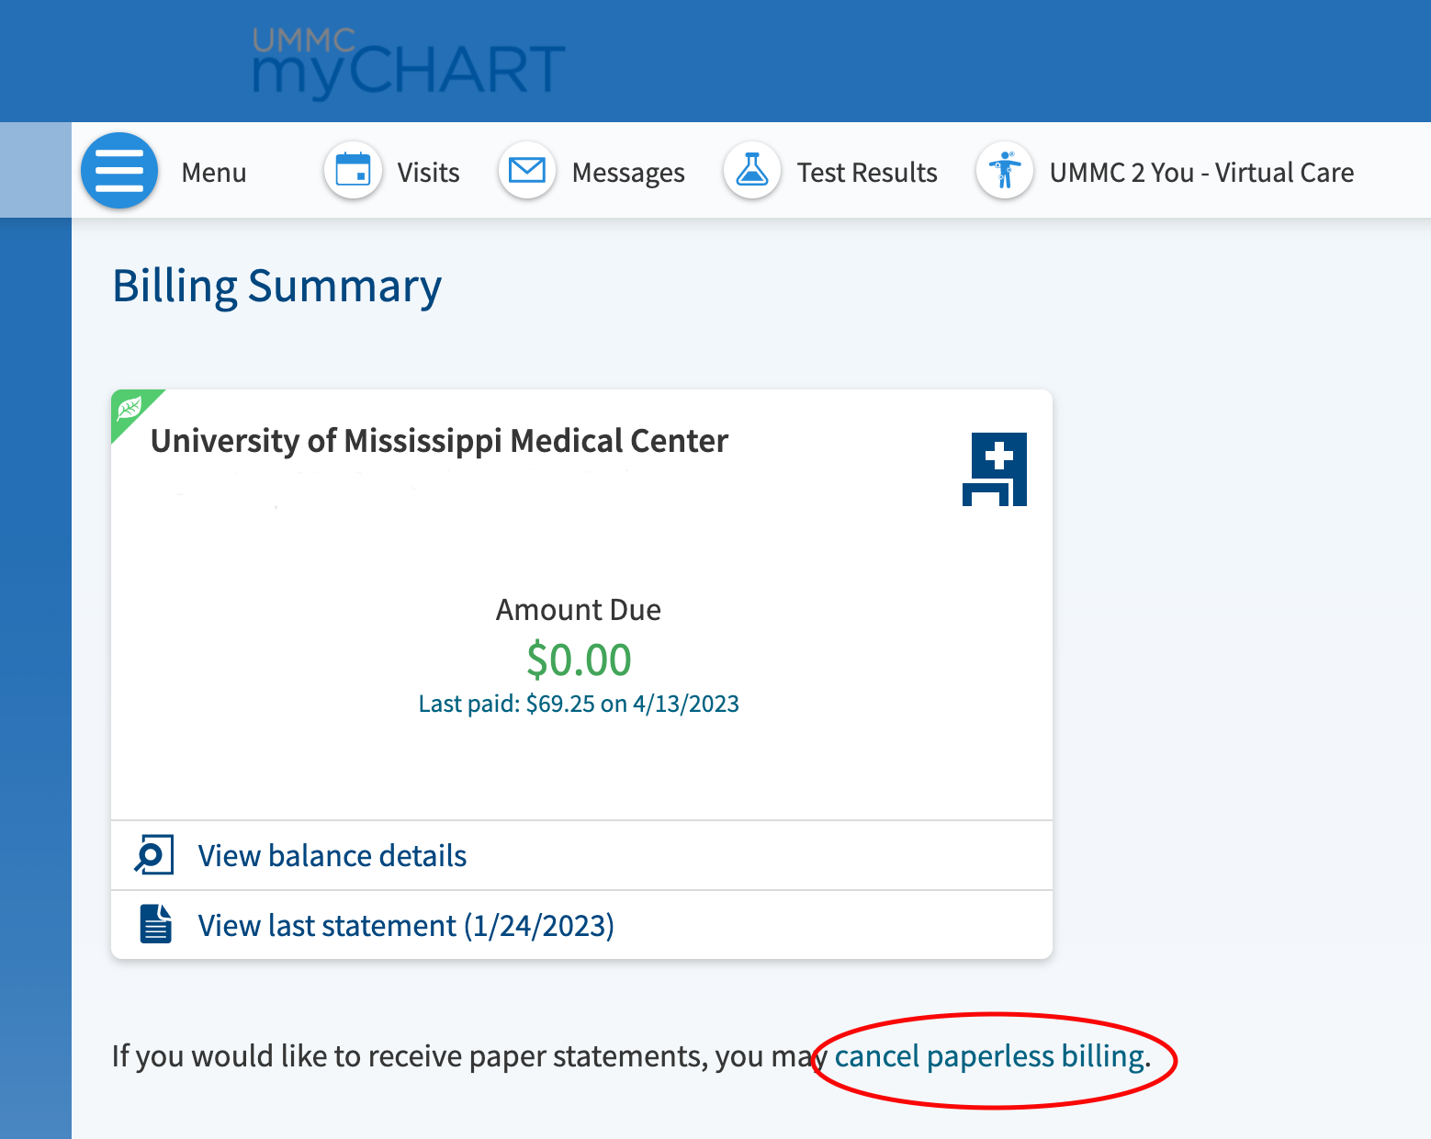Open the Messages envelope icon

tap(527, 171)
